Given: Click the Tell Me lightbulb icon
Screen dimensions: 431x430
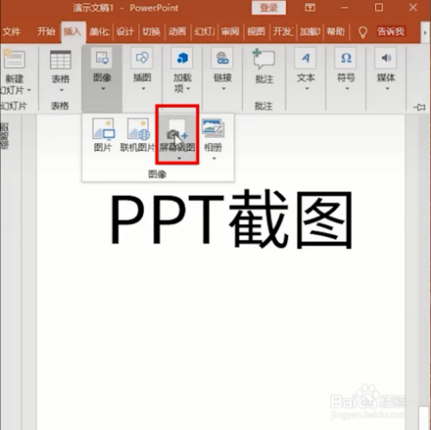Looking at the screenshot, I should click(x=363, y=32).
